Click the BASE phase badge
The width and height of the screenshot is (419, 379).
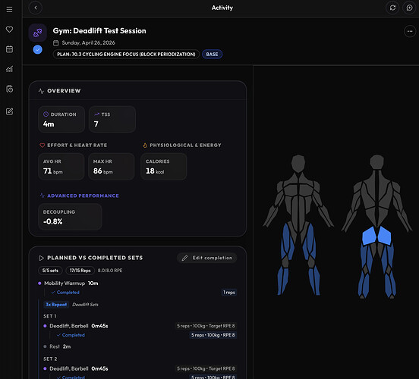pos(212,54)
